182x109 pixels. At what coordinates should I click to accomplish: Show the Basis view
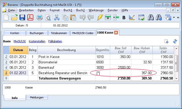(7, 41)
